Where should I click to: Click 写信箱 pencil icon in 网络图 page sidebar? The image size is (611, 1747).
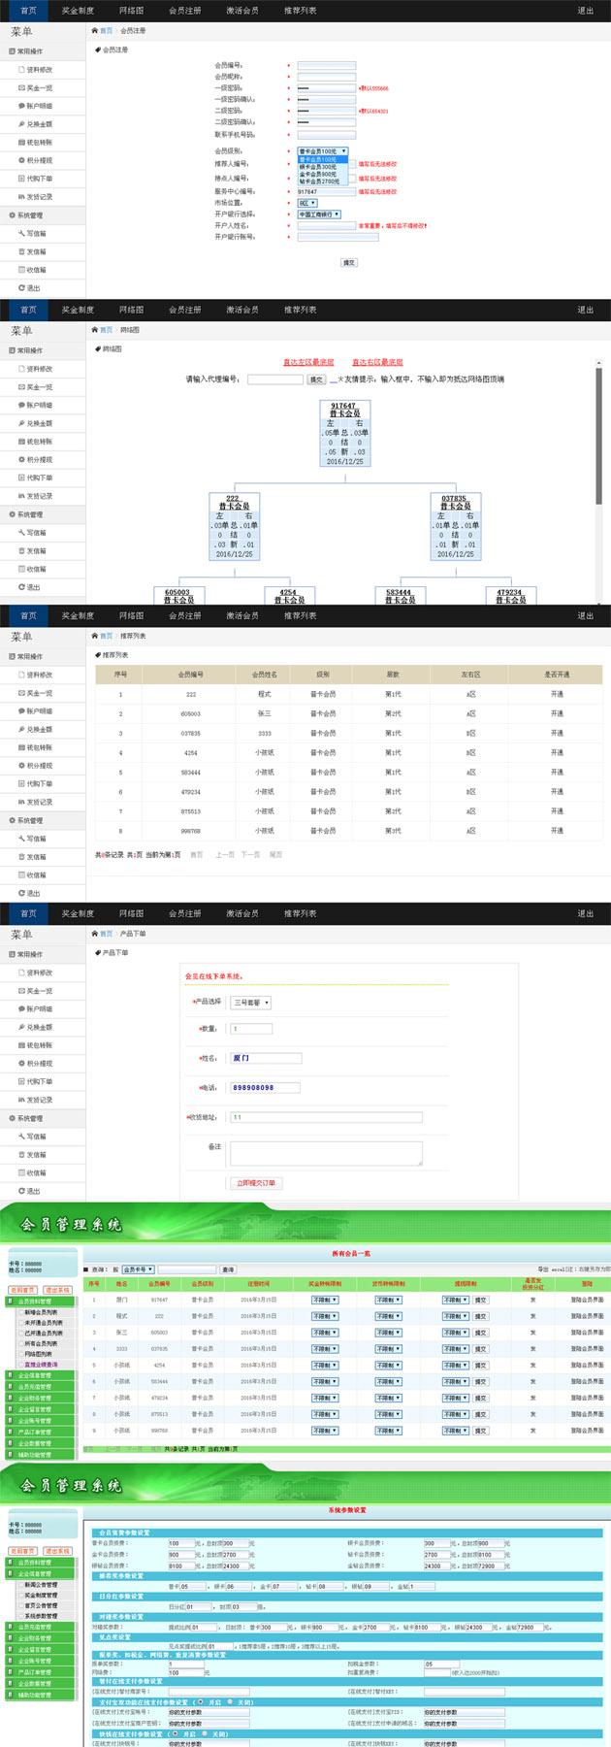20,533
